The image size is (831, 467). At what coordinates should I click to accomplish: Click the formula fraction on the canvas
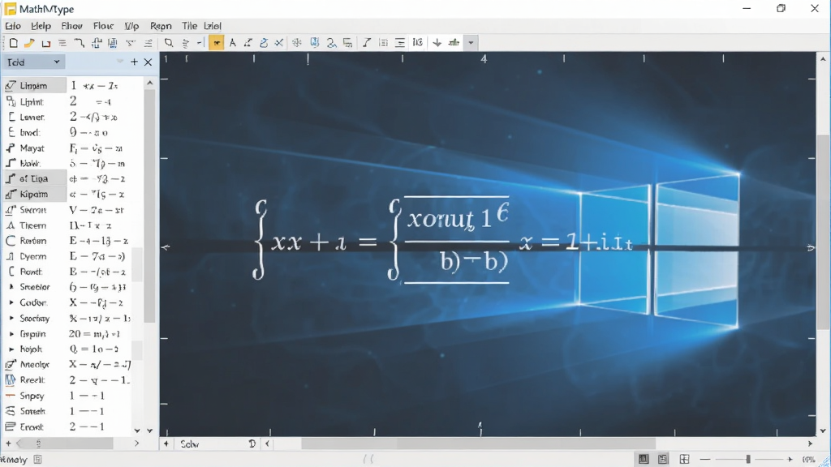click(x=456, y=240)
